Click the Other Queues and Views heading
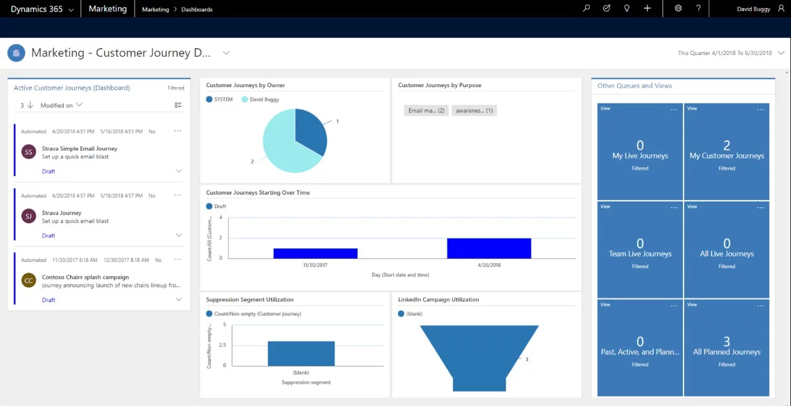The image size is (791, 406). tap(635, 86)
